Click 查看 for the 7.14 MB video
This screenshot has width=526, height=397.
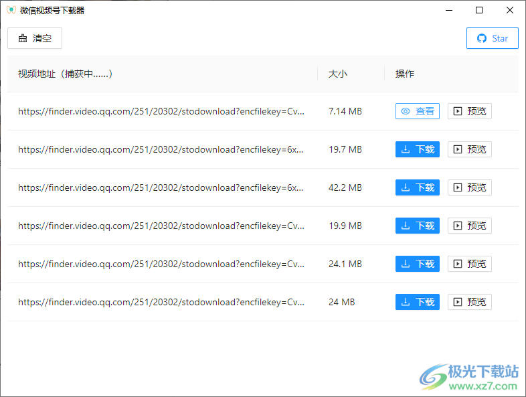tap(418, 111)
